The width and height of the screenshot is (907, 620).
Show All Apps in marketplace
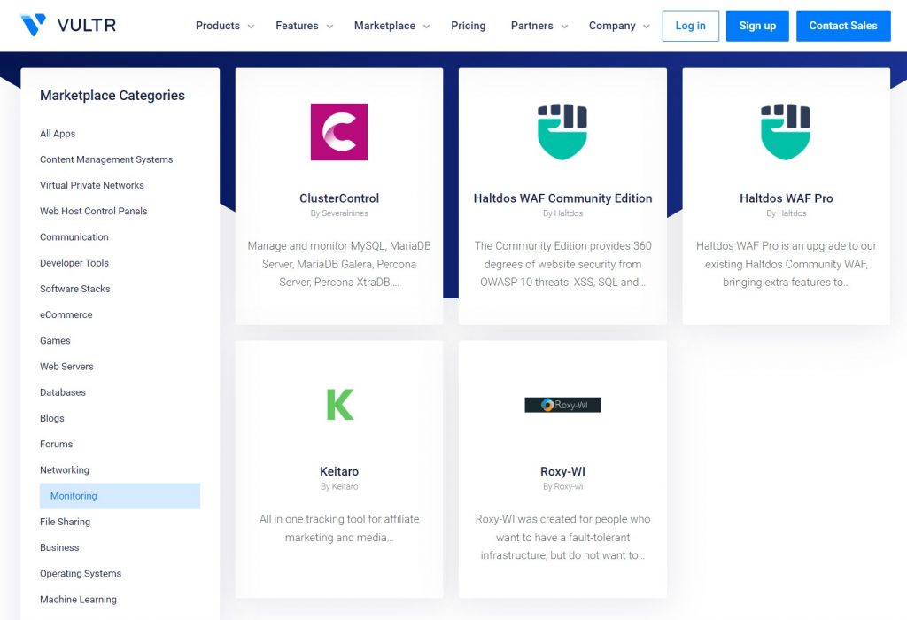tap(58, 134)
